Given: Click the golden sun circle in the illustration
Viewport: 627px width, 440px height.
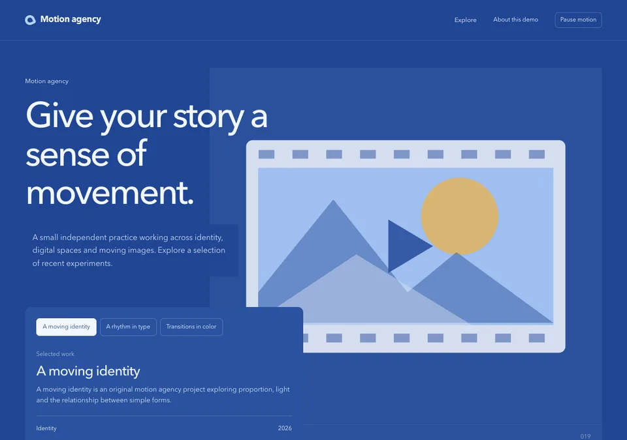Looking at the screenshot, I should (x=459, y=216).
